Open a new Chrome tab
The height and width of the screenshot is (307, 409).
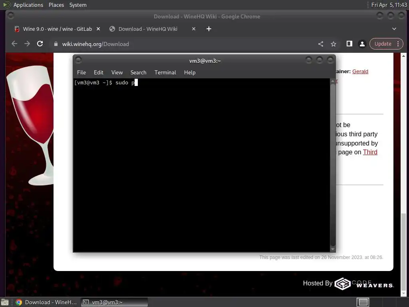[x=209, y=29]
